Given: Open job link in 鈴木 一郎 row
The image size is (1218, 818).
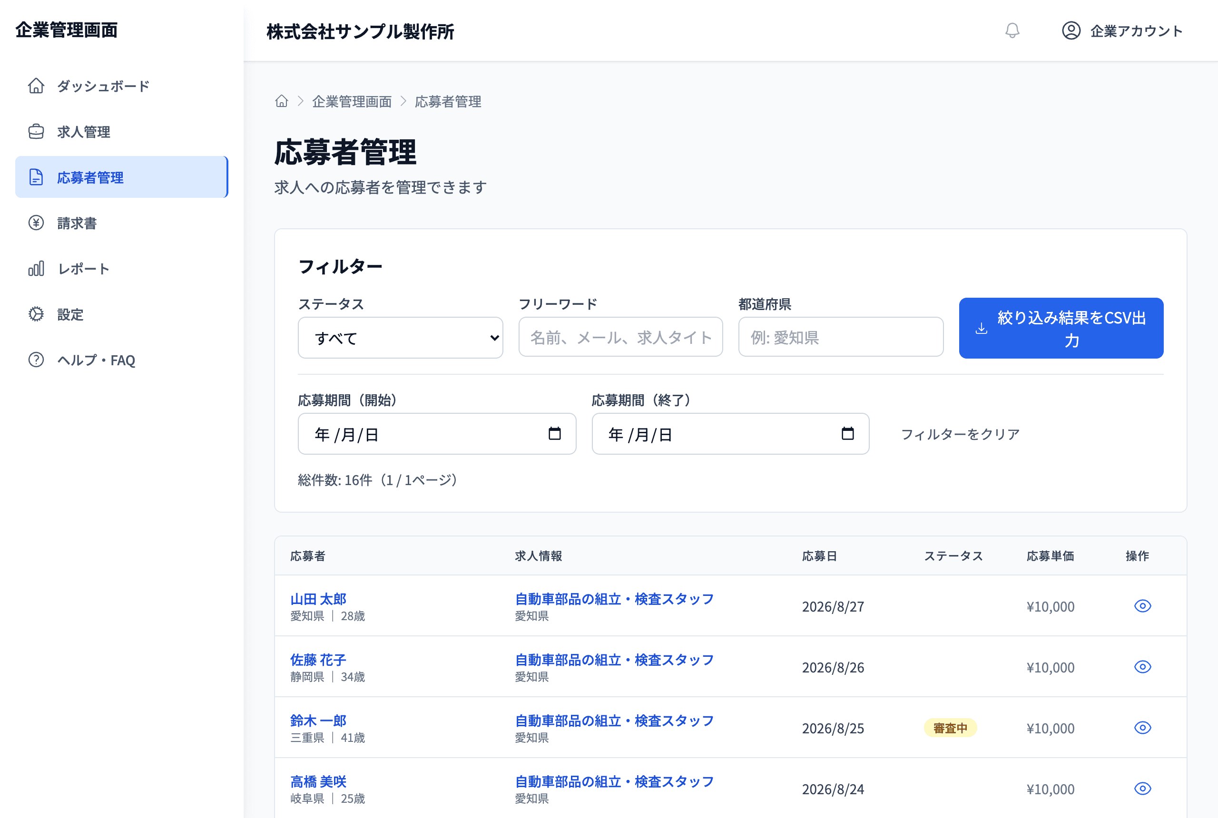Looking at the screenshot, I should coord(614,721).
